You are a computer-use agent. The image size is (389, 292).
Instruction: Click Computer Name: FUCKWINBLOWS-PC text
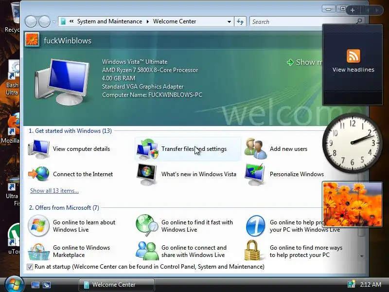tap(152, 95)
